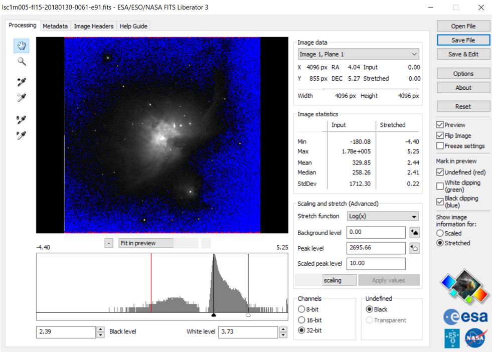The height and width of the screenshot is (352, 492).
Task: Open the Image 1, Plane 1 dropdown
Action: tap(358, 54)
